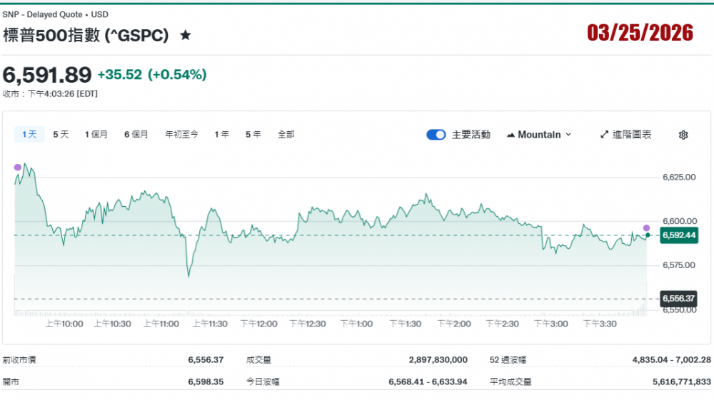Click the 標普500指數 (^GSPC) title

(x=86, y=35)
